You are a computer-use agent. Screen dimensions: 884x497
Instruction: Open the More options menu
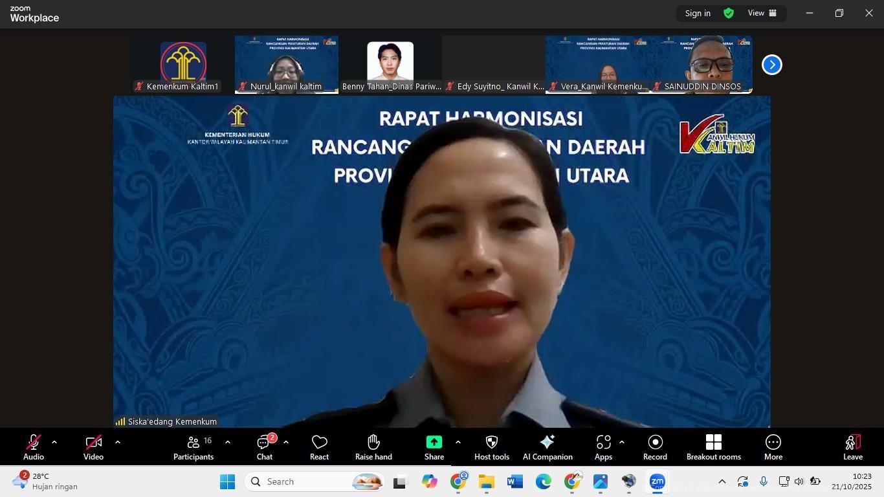pos(773,447)
